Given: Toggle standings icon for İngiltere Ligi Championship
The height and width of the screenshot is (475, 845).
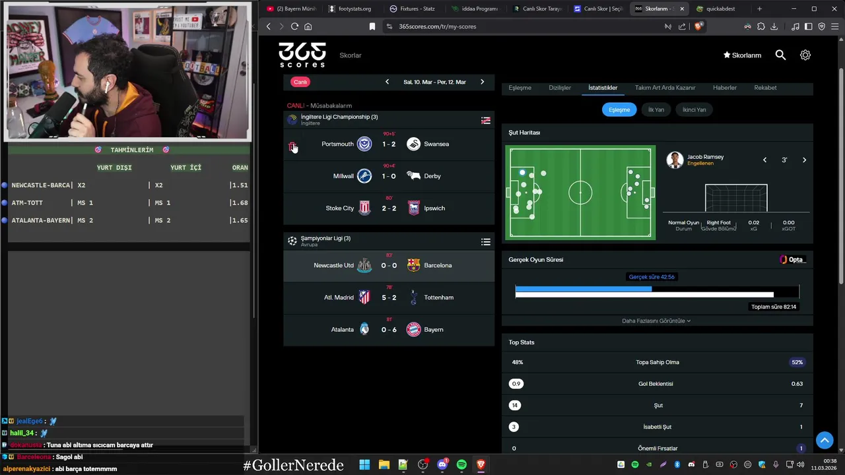Looking at the screenshot, I should click(x=486, y=120).
